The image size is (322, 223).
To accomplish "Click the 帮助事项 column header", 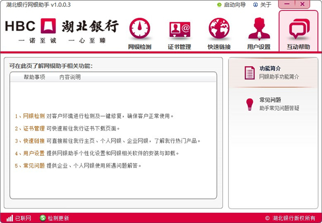I will [34, 77].
